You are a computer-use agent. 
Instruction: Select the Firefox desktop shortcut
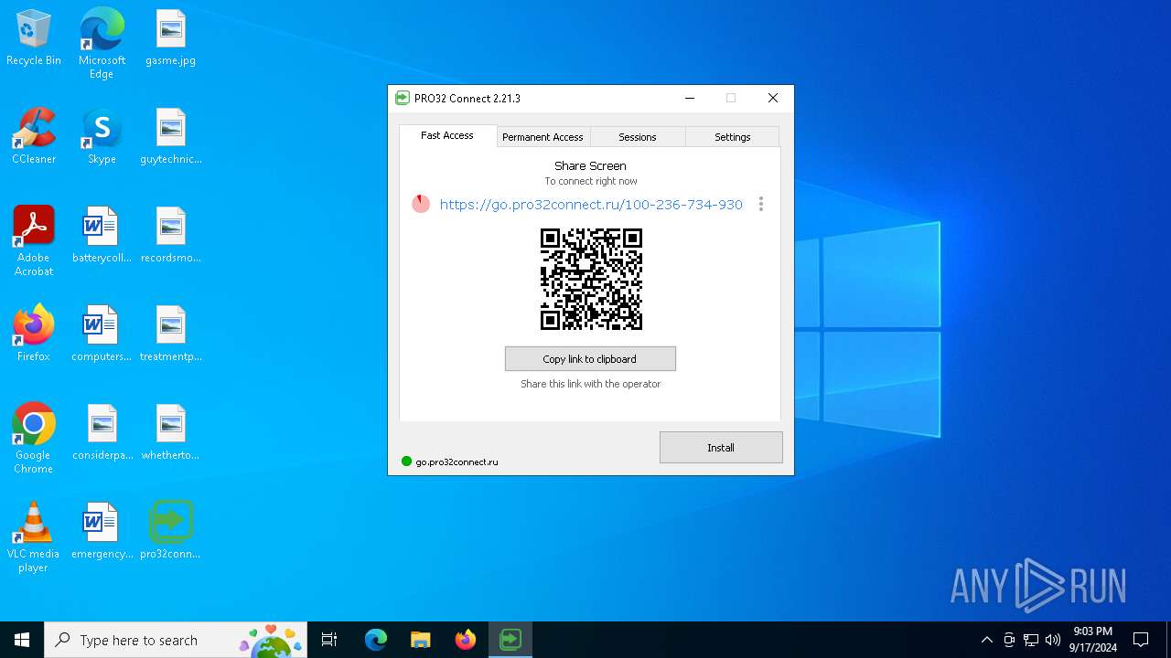[x=34, y=334]
